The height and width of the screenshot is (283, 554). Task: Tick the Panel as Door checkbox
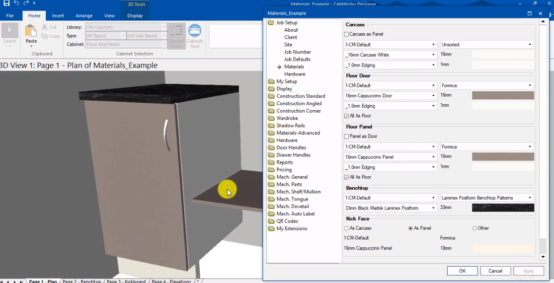(x=346, y=136)
